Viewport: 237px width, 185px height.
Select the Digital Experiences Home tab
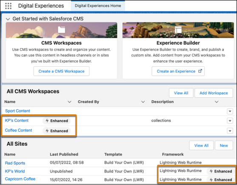point(98,6)
